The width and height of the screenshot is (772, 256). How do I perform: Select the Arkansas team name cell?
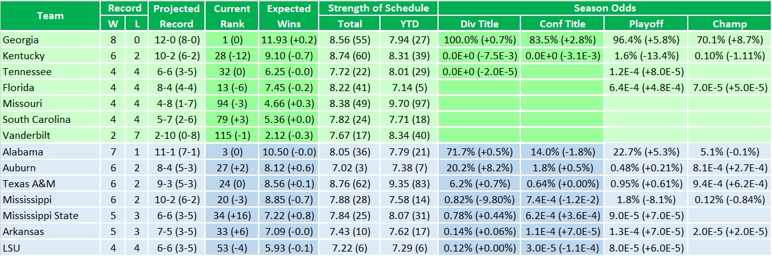tap(50, 232)
